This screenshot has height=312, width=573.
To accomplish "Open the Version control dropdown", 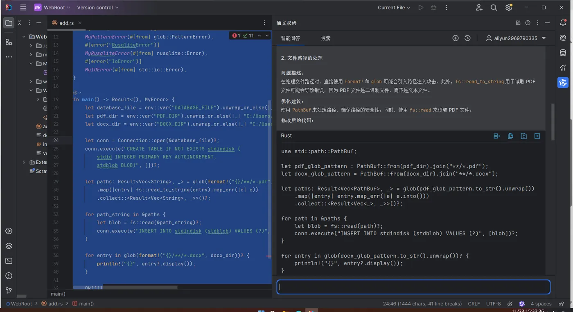I will point(98,7).
